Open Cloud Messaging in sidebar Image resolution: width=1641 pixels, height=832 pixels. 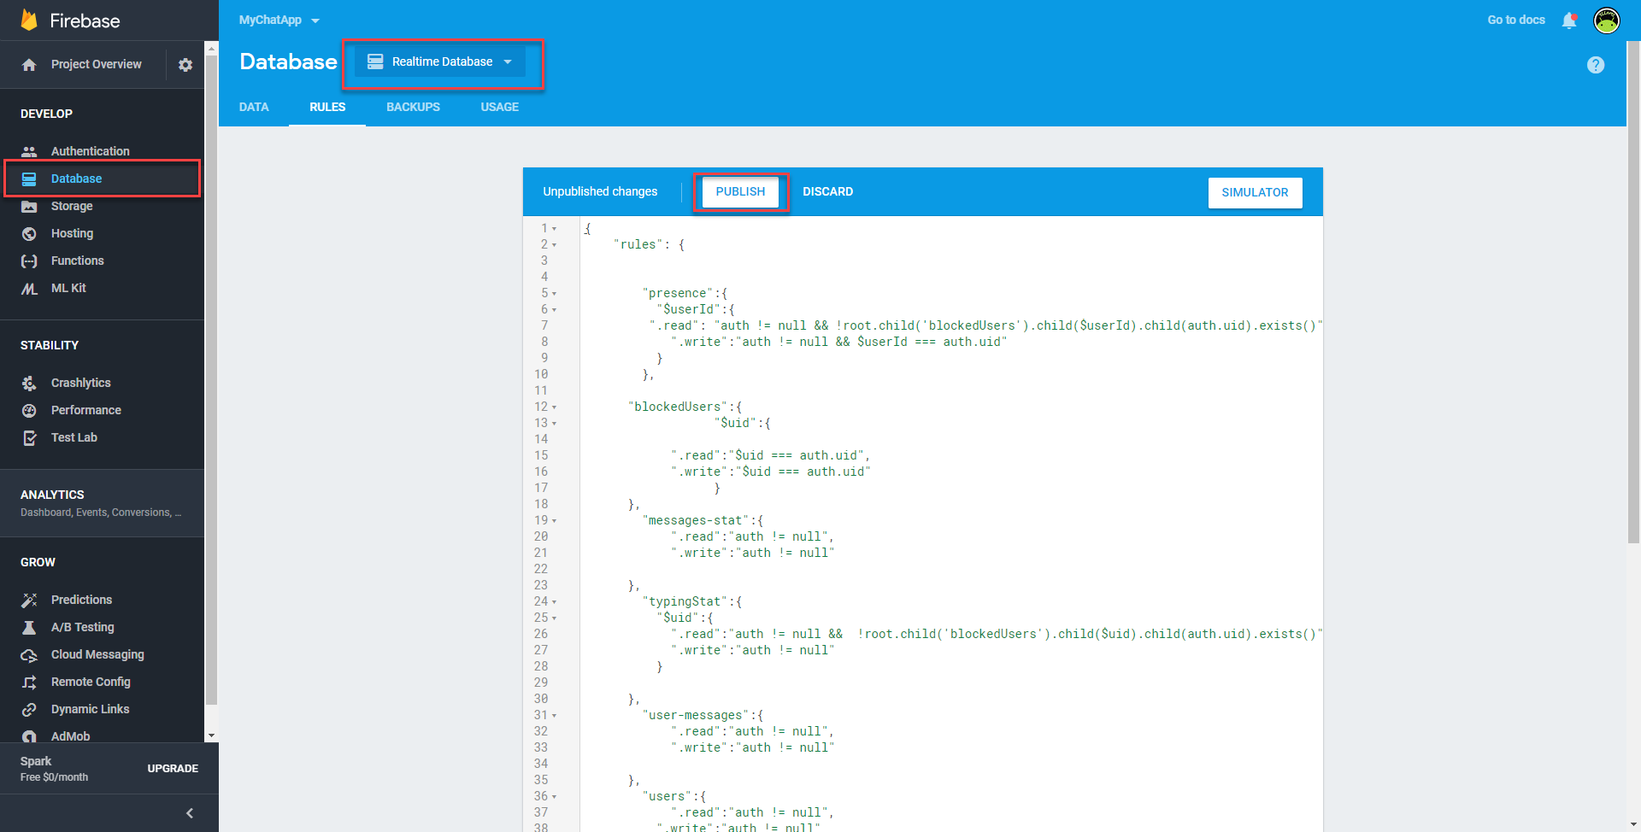click(x=97, y=654)
